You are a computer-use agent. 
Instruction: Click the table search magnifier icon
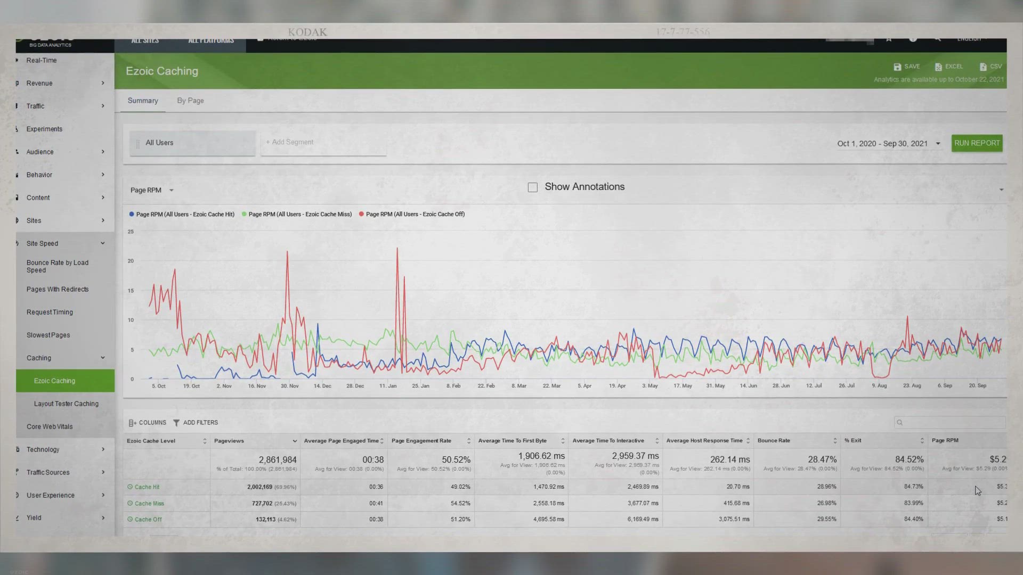(900, 423)
